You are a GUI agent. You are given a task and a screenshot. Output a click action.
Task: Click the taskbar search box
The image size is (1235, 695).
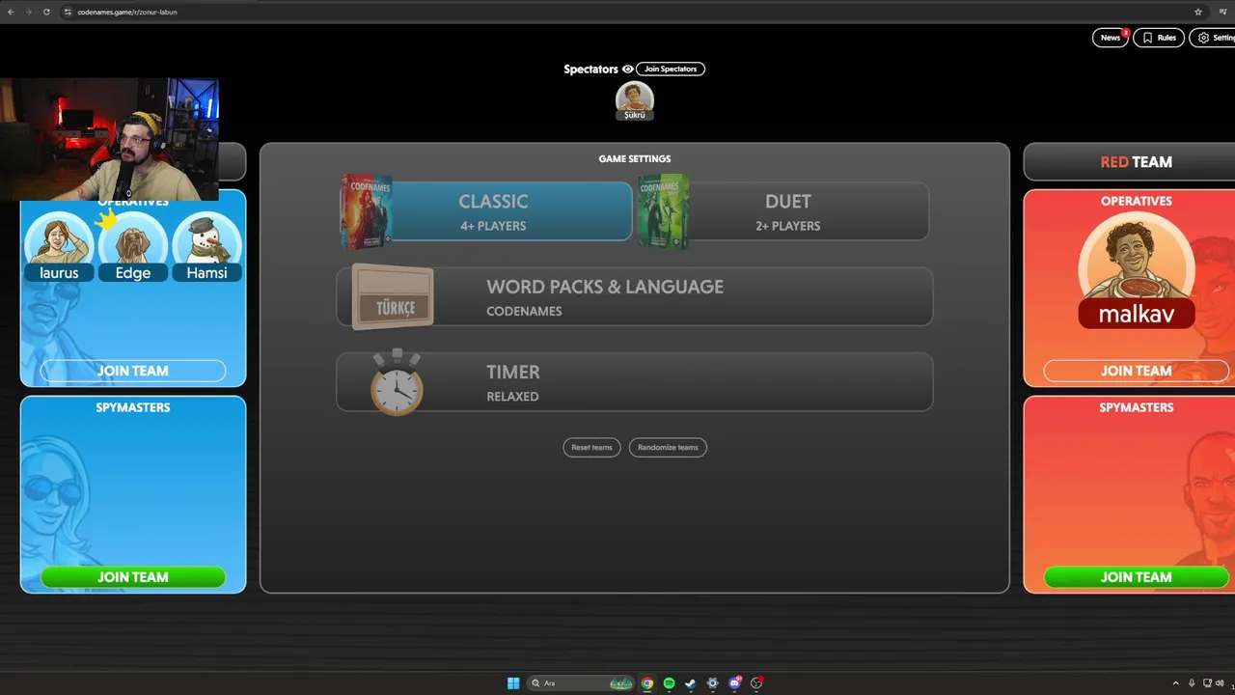coord(581,683)
